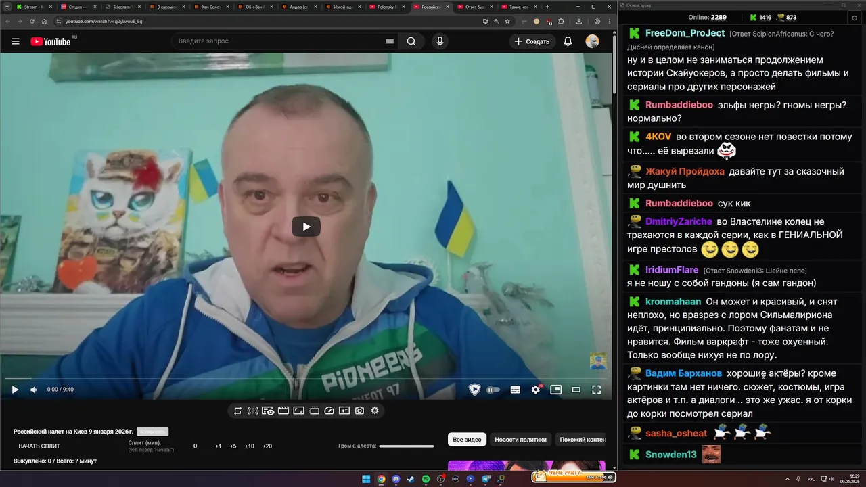Viewport: 866px width, 487px height.
Task: Click the 'Копировать' button beside video title
Action: click(152, 432)
